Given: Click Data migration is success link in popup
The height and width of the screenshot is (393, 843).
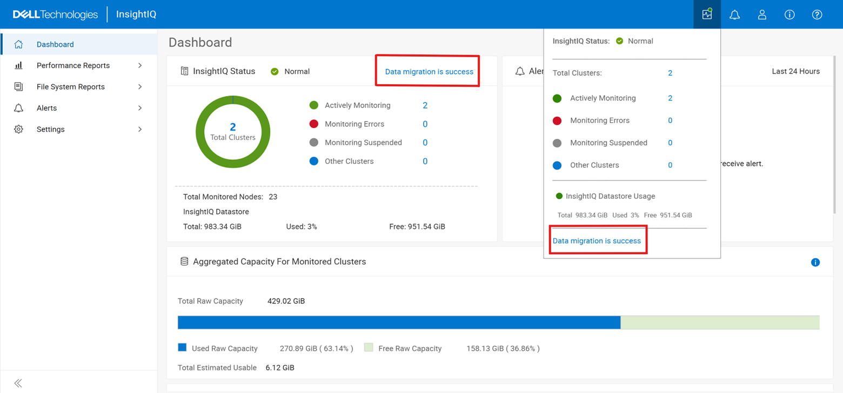Looking at the screenshot, I should coord(597,241).
